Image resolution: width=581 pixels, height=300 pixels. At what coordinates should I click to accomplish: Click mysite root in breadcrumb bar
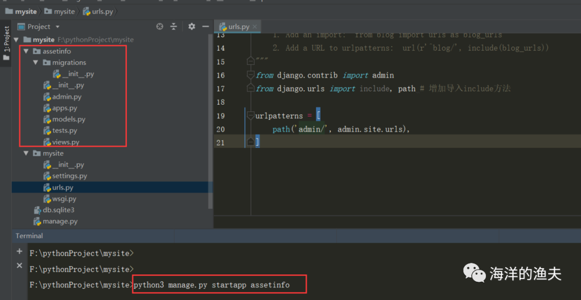pos(21,11)
